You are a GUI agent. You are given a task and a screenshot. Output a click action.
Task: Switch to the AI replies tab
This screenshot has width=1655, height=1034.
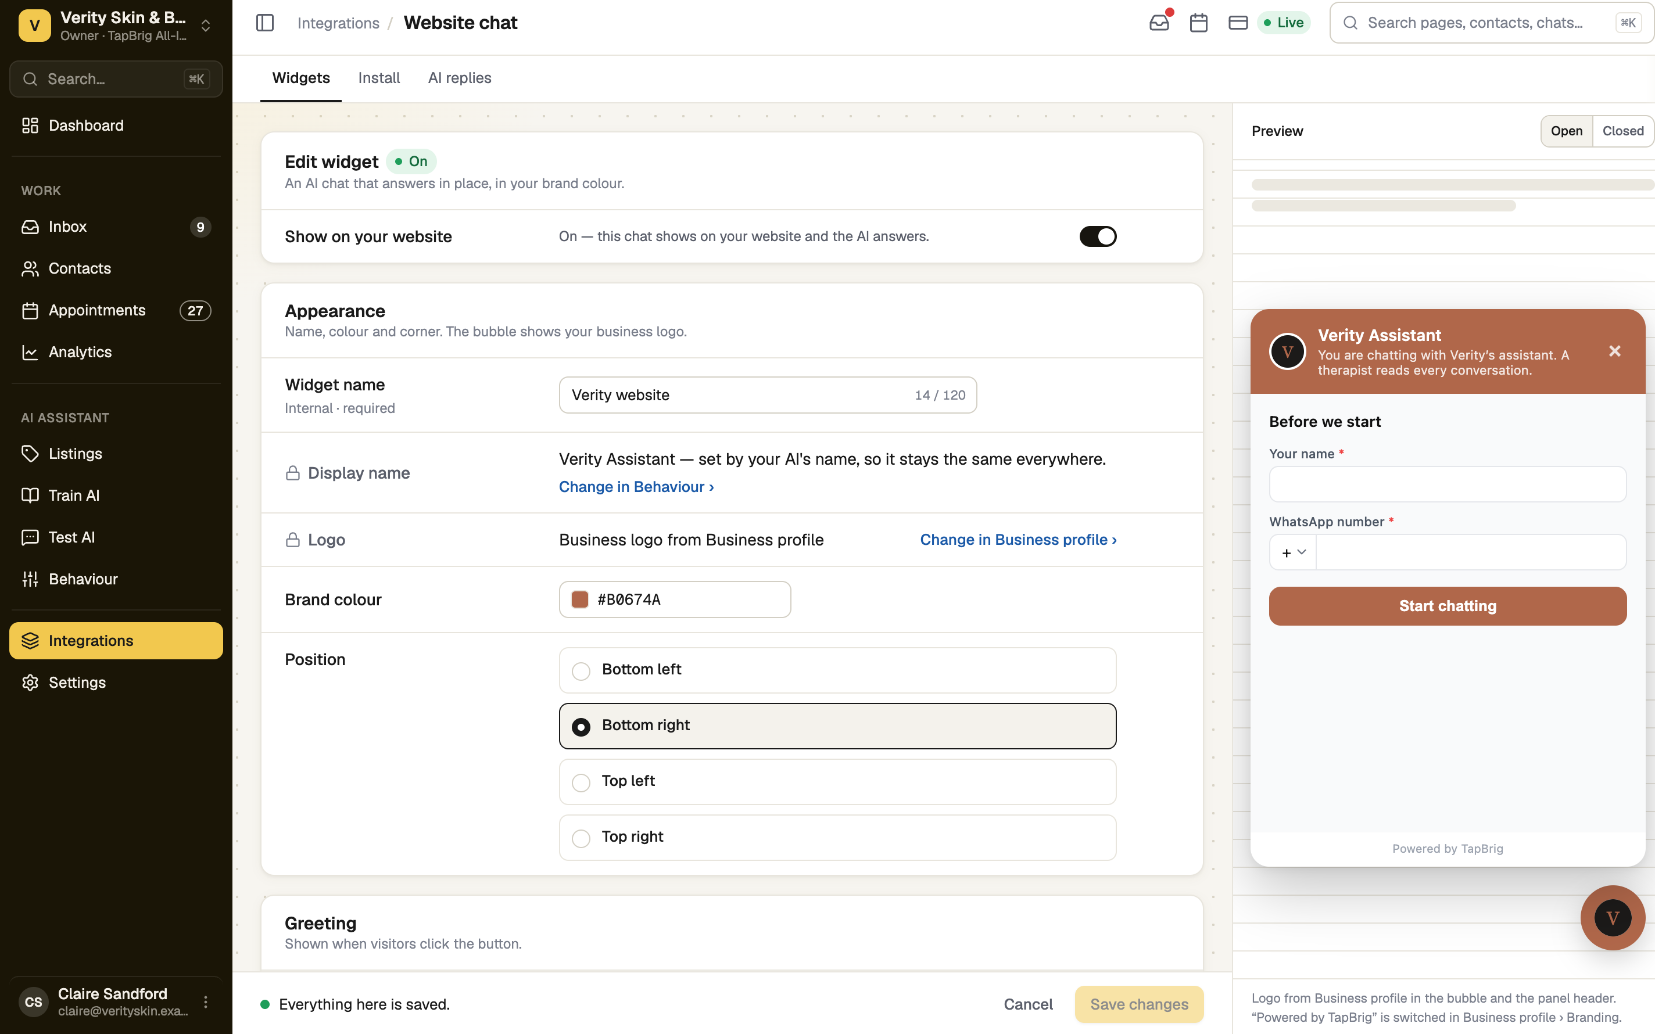[x=460, y=78]
